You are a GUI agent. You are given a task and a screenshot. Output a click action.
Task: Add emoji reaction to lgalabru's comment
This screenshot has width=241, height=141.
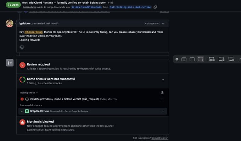coord(22,47)
